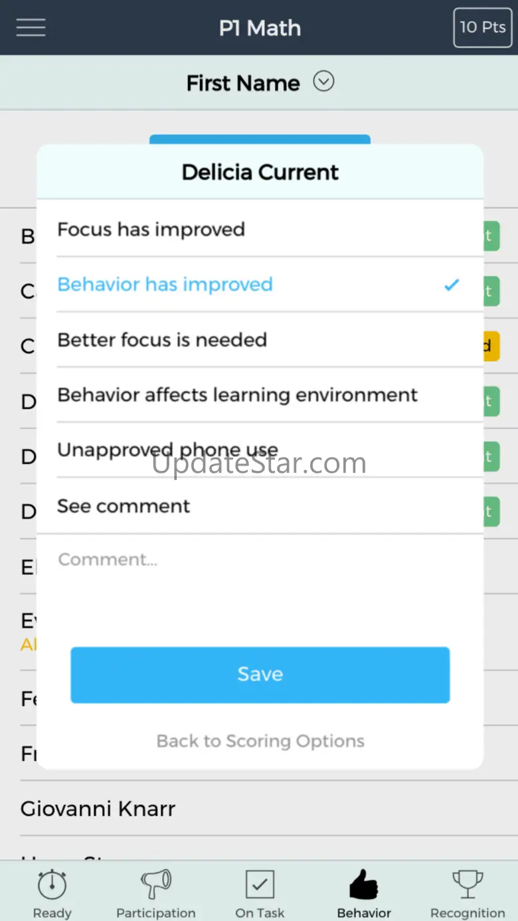This screenshot has width=518, height=921.
Task: Go back to Scoring Options
Action: point(260,741)
